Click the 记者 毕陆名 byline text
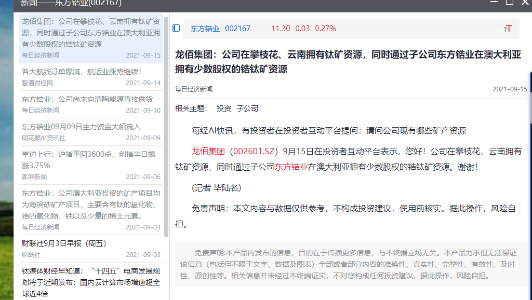This screenshot has width=532, height=300. tap(217, 188)
